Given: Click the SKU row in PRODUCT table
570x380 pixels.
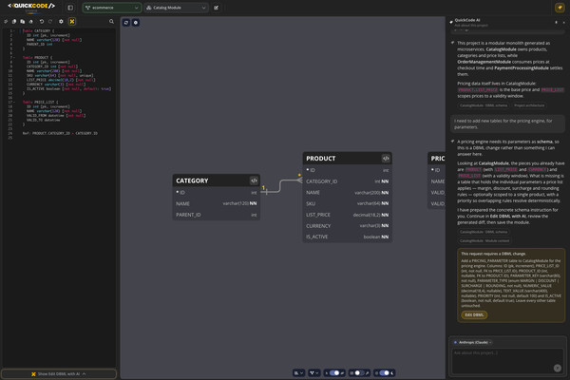Looking at the screenshot, I should 347,203.
